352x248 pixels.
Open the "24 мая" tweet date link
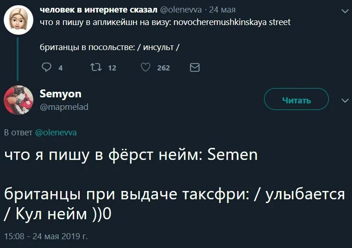click(222, 10)
